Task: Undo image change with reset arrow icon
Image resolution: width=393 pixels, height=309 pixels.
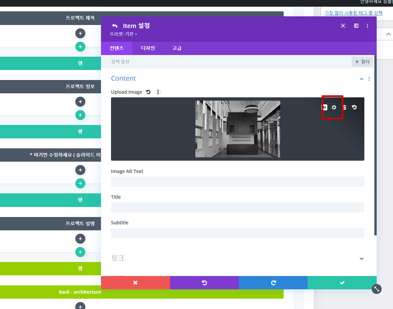Action: tap(354, 107)
